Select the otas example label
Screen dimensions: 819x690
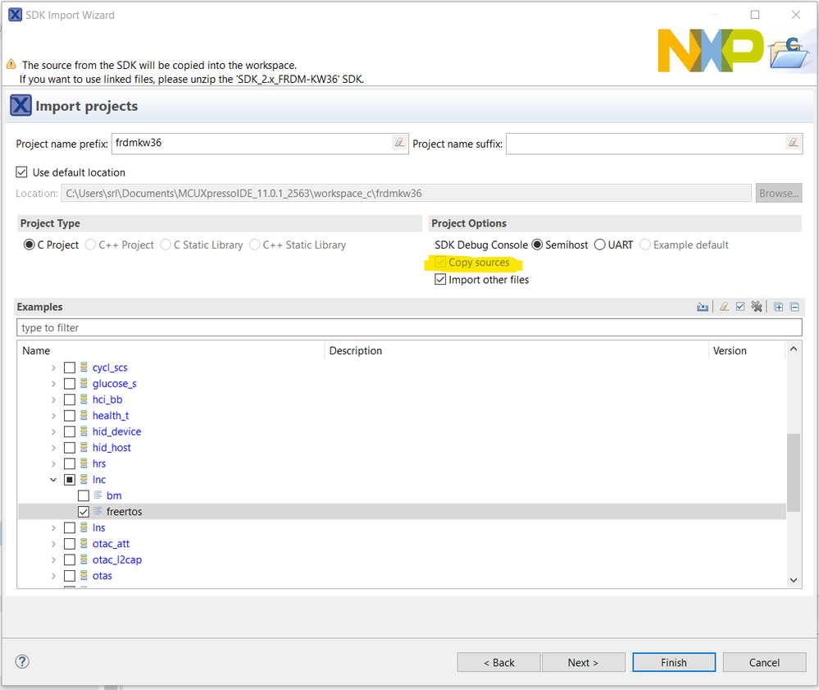102,575
